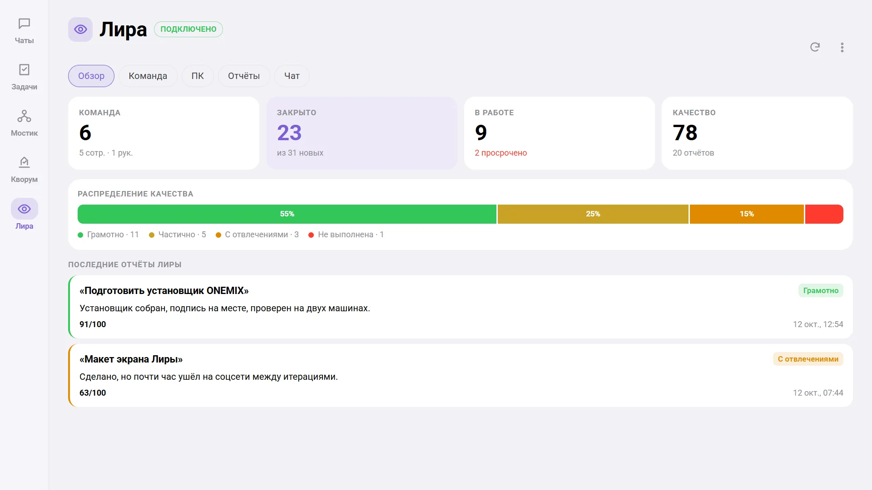Switch to the Команда tab
The image size is (872, 490).
(x=148, y=76)
